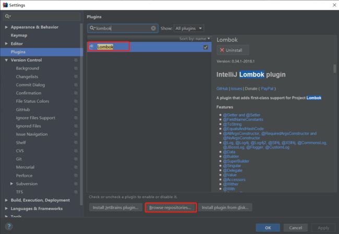Image resolution: width=339 pixels, height=234 pixels.
Task: Click project-level icon beside Shelf
Action: [76, 142]
